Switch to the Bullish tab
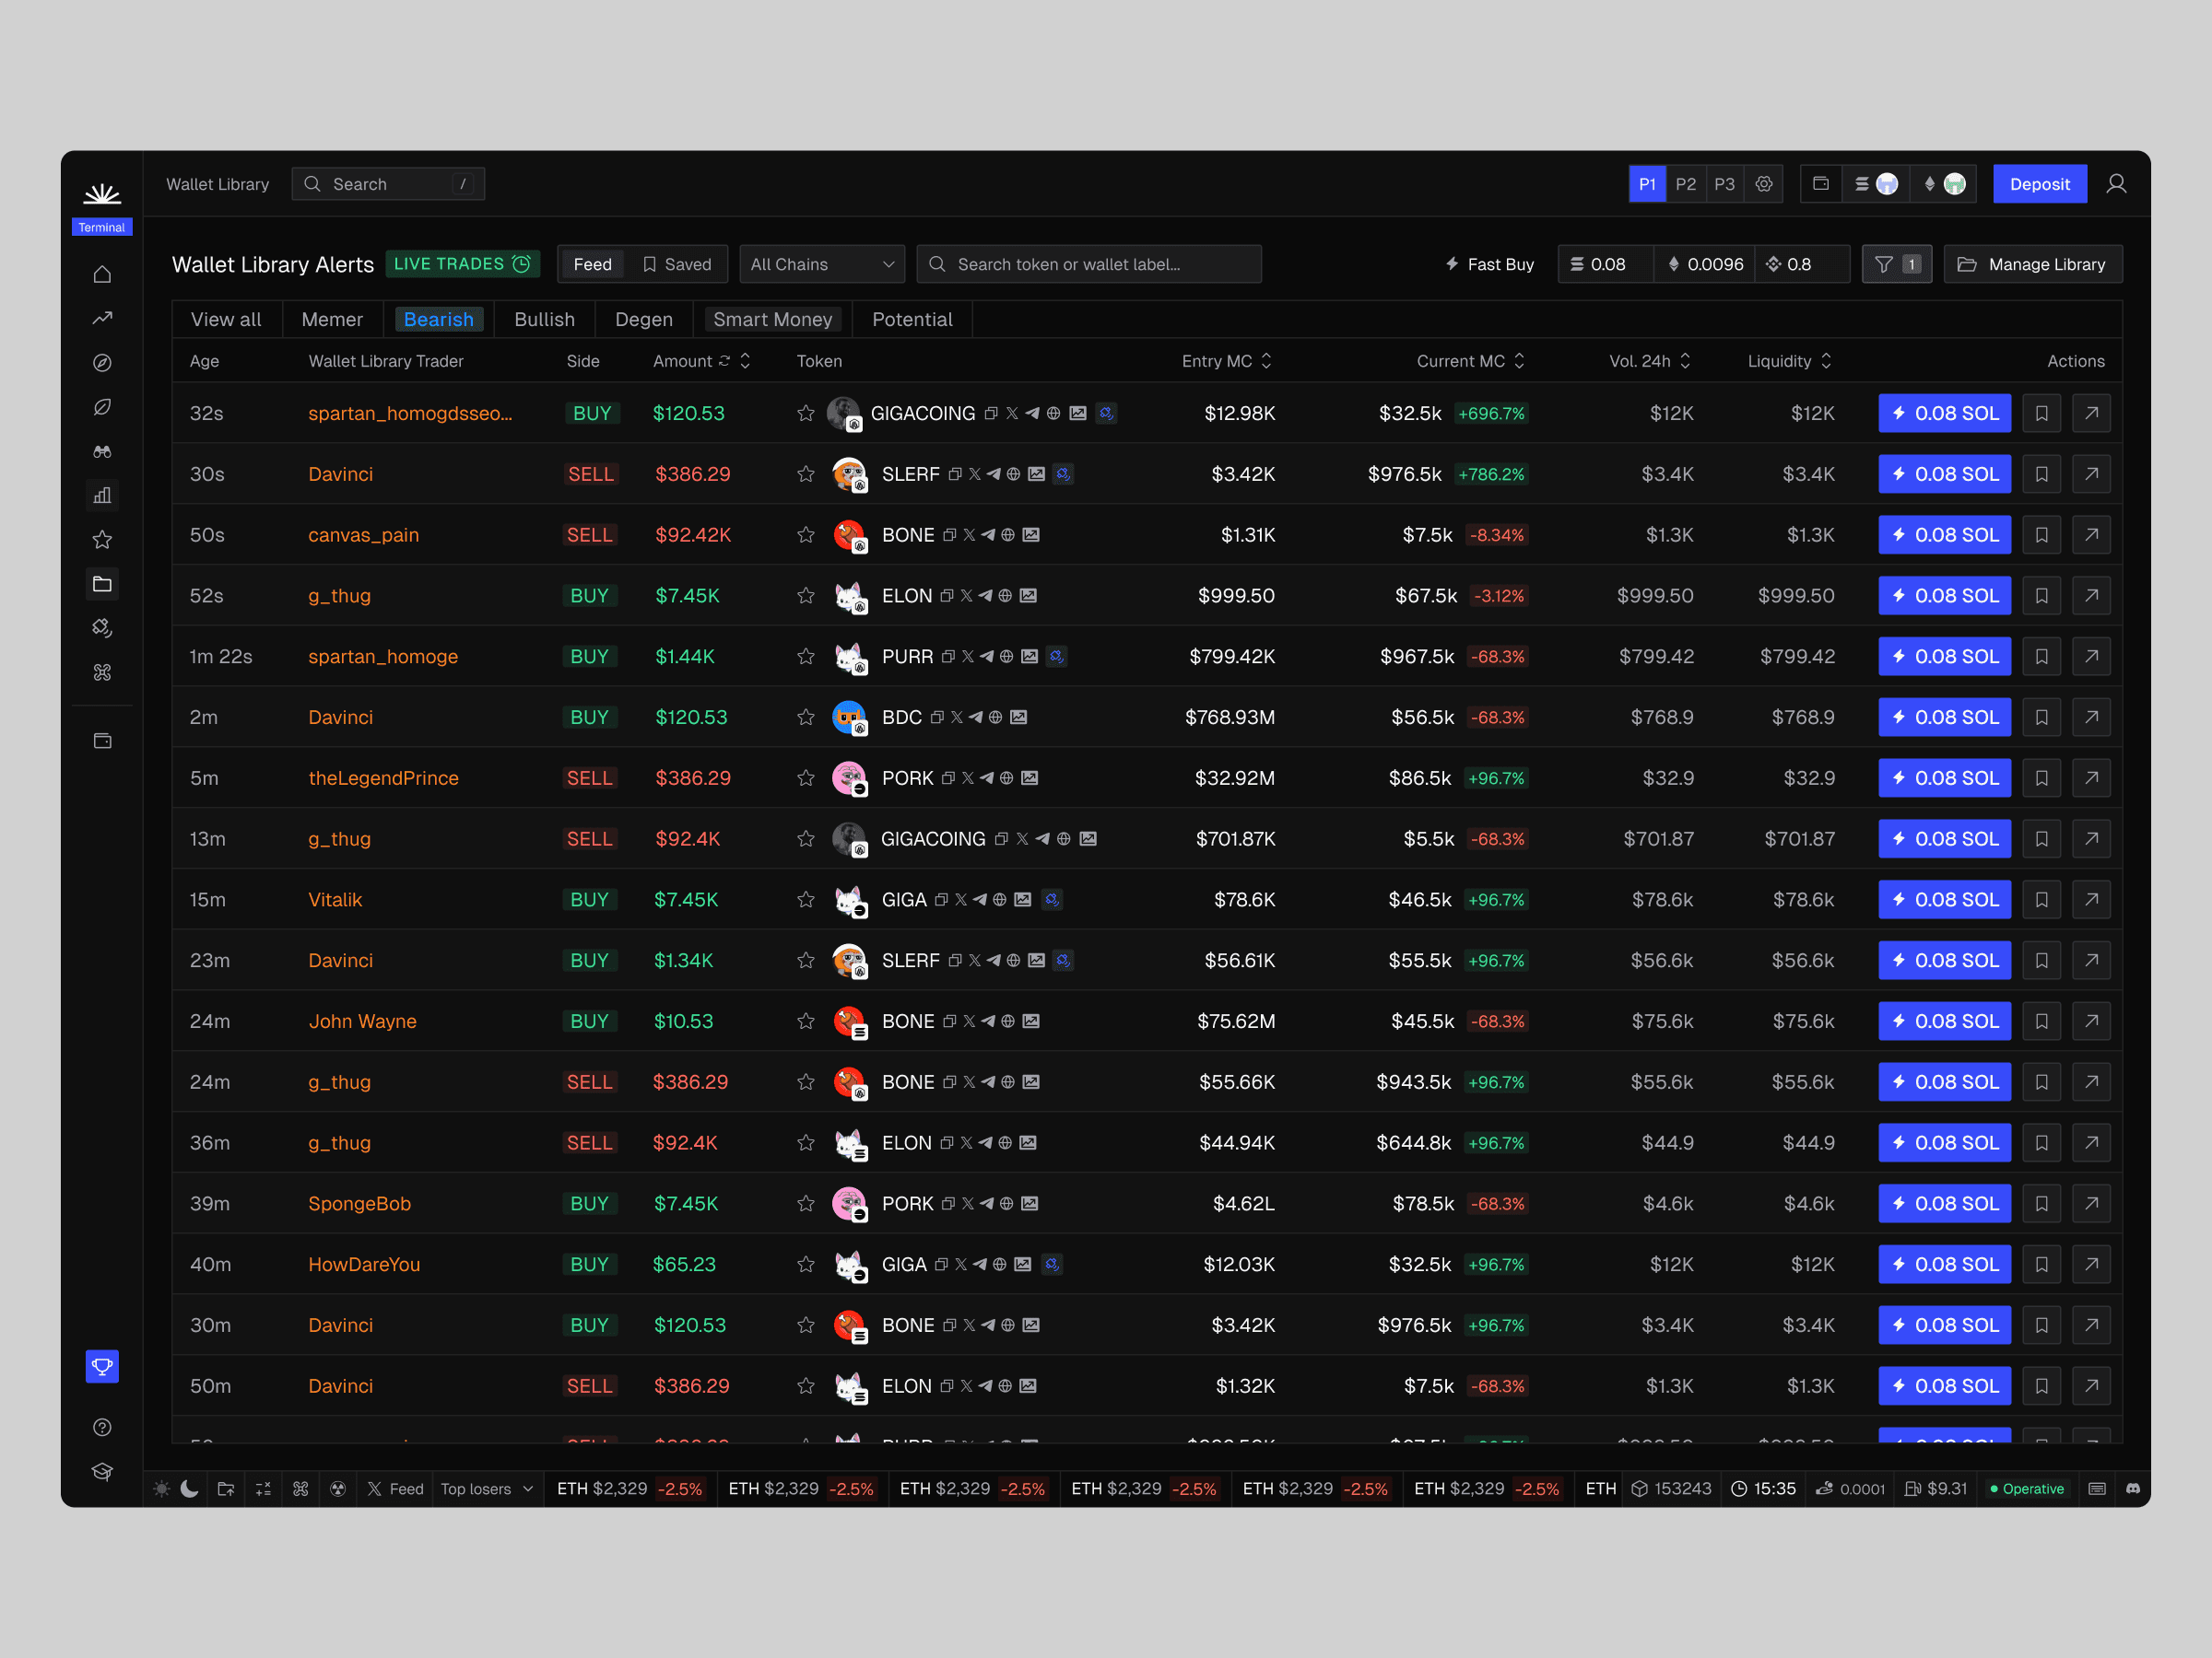Viewport: 2212px width, 1658px height. tap(544, 319)
